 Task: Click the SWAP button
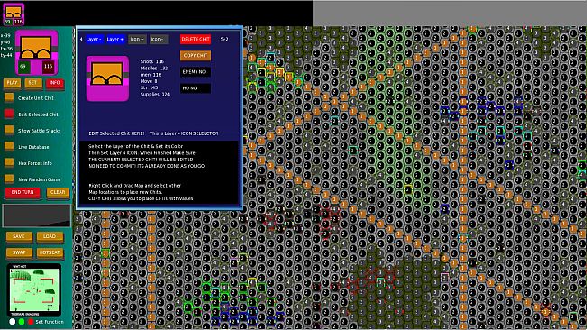(19, 252)
